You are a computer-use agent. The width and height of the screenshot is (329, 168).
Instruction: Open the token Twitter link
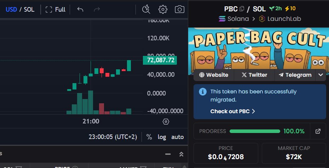[254, 75]
